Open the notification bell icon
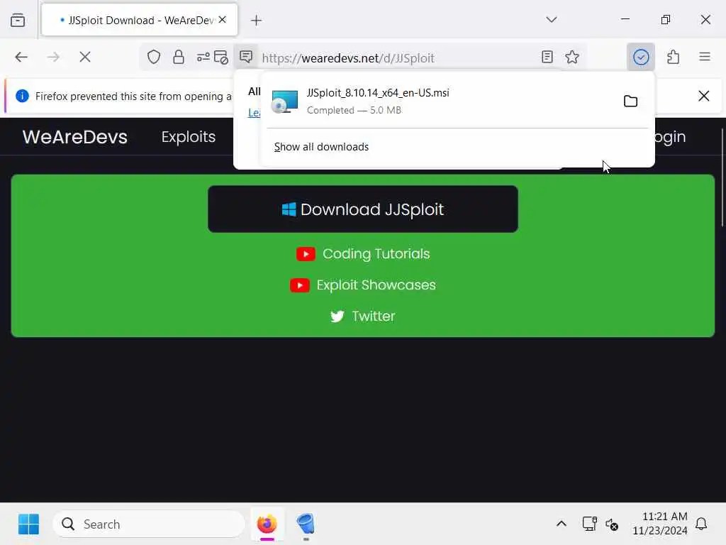The width and height of the screenshot is (726, 545). point(701,524)
